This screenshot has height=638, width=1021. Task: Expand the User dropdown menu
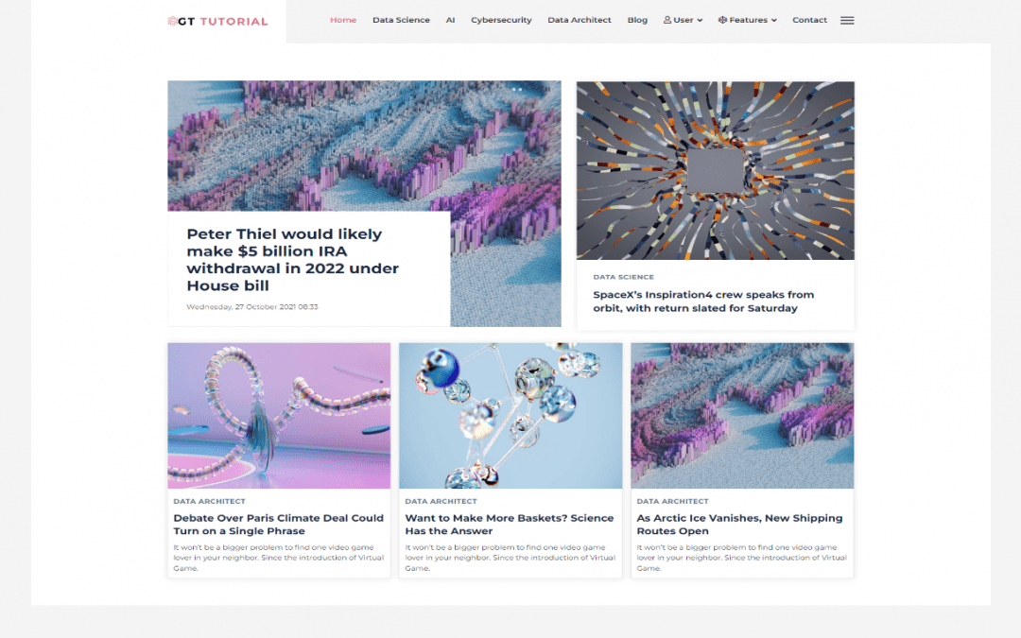coord(683,20)
